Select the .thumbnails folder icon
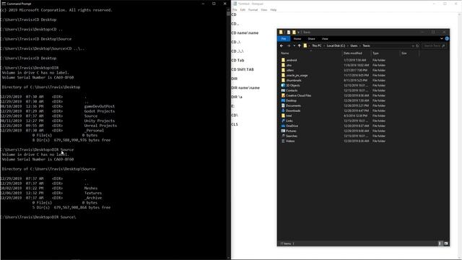Viewport: 462px width, 260px height. [283, 80]
